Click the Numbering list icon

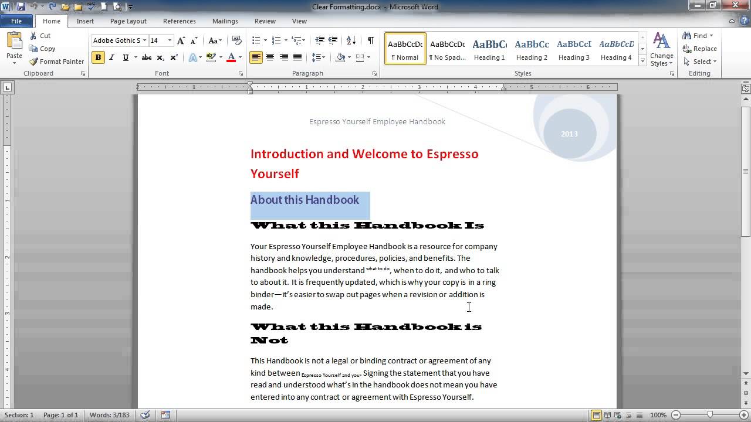(276, 40)
